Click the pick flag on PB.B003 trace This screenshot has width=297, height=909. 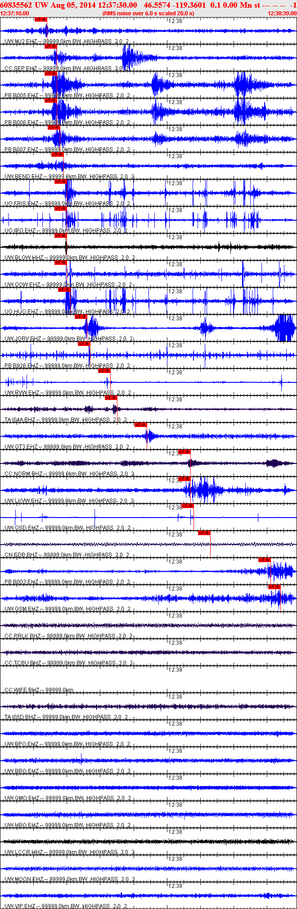pos(264,560)
